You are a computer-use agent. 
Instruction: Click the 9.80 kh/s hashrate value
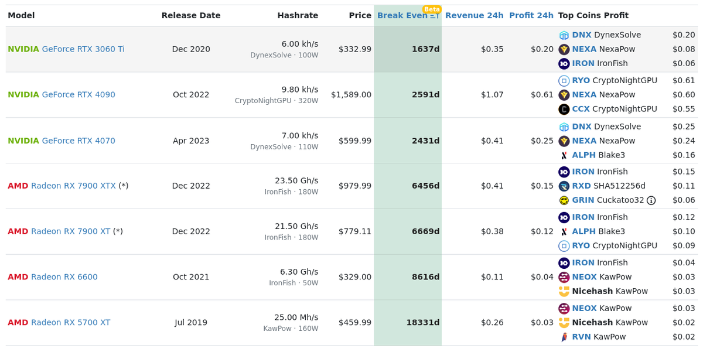(x=300, y=90)
